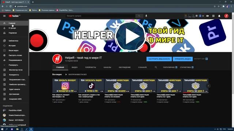Viewport: 234px width, 131px height.
Task: Click ВОСПРОИЗВЕСТИ ВСЕ play all
Action: coord(76,74)
